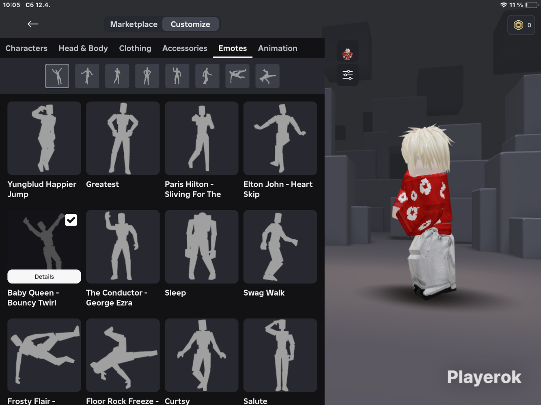Select the first emote slot, arms-raised pose
Viewport: 541px width, 405px height.
click(57, 76)
